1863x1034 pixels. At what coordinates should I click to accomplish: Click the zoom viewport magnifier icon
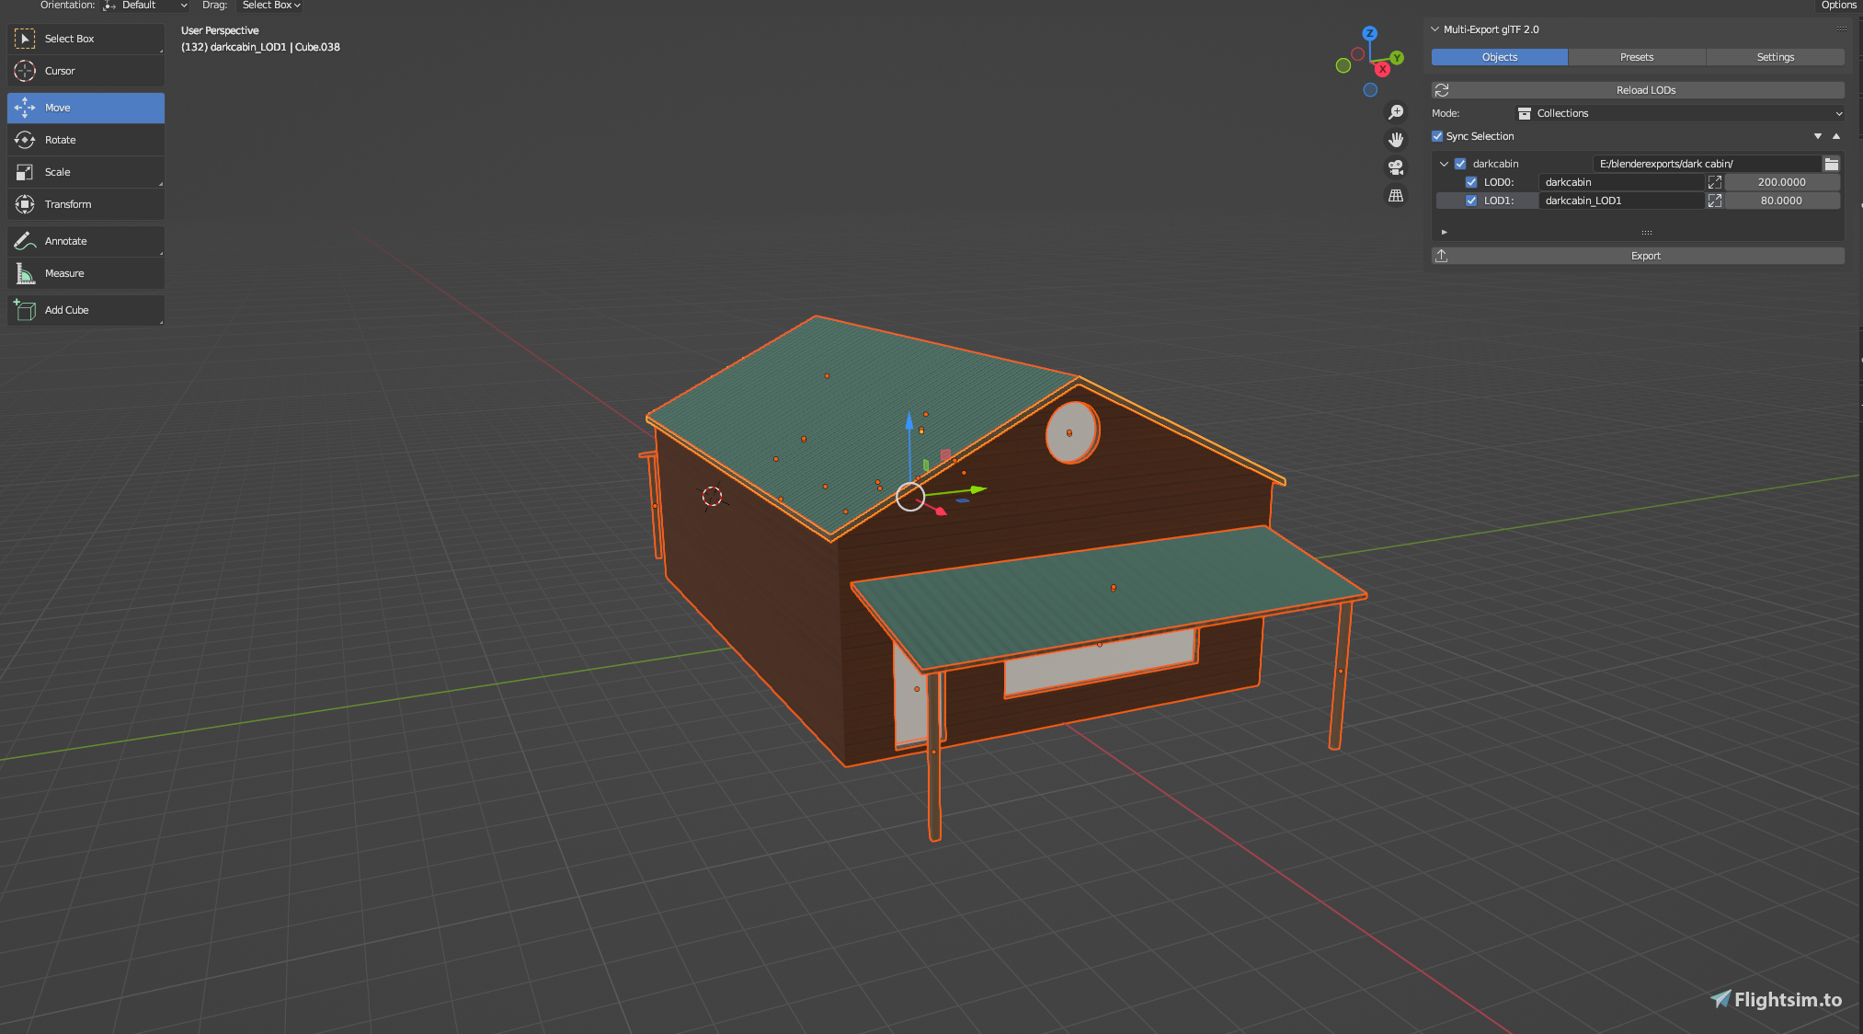coord(1396,112)
